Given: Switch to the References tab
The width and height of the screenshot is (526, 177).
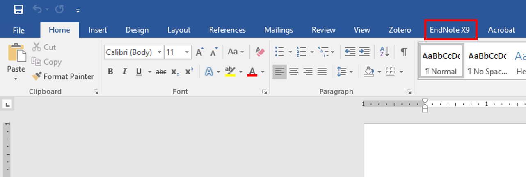Looking at the screenshot, I should pos(227,30).
